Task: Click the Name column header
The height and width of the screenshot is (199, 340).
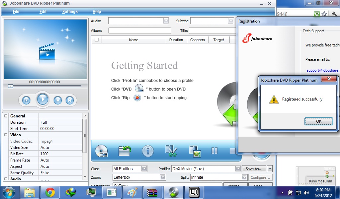Action: click(x=133, y=40)
